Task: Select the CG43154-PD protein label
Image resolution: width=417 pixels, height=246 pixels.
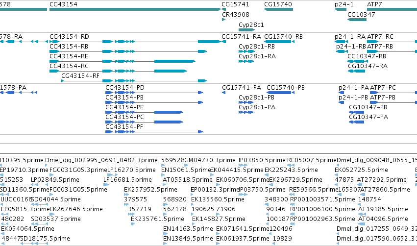Action: point(125,88)
